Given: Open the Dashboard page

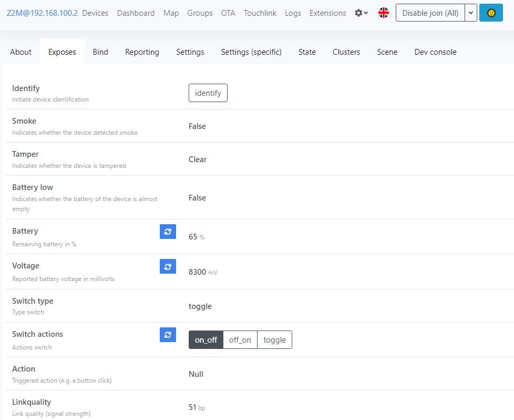Looking at the screenshot, I should coord(136,13).
